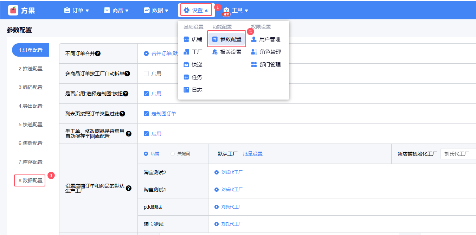
Task: Click the 方果 apple logo icon
Action: point(13,10)
